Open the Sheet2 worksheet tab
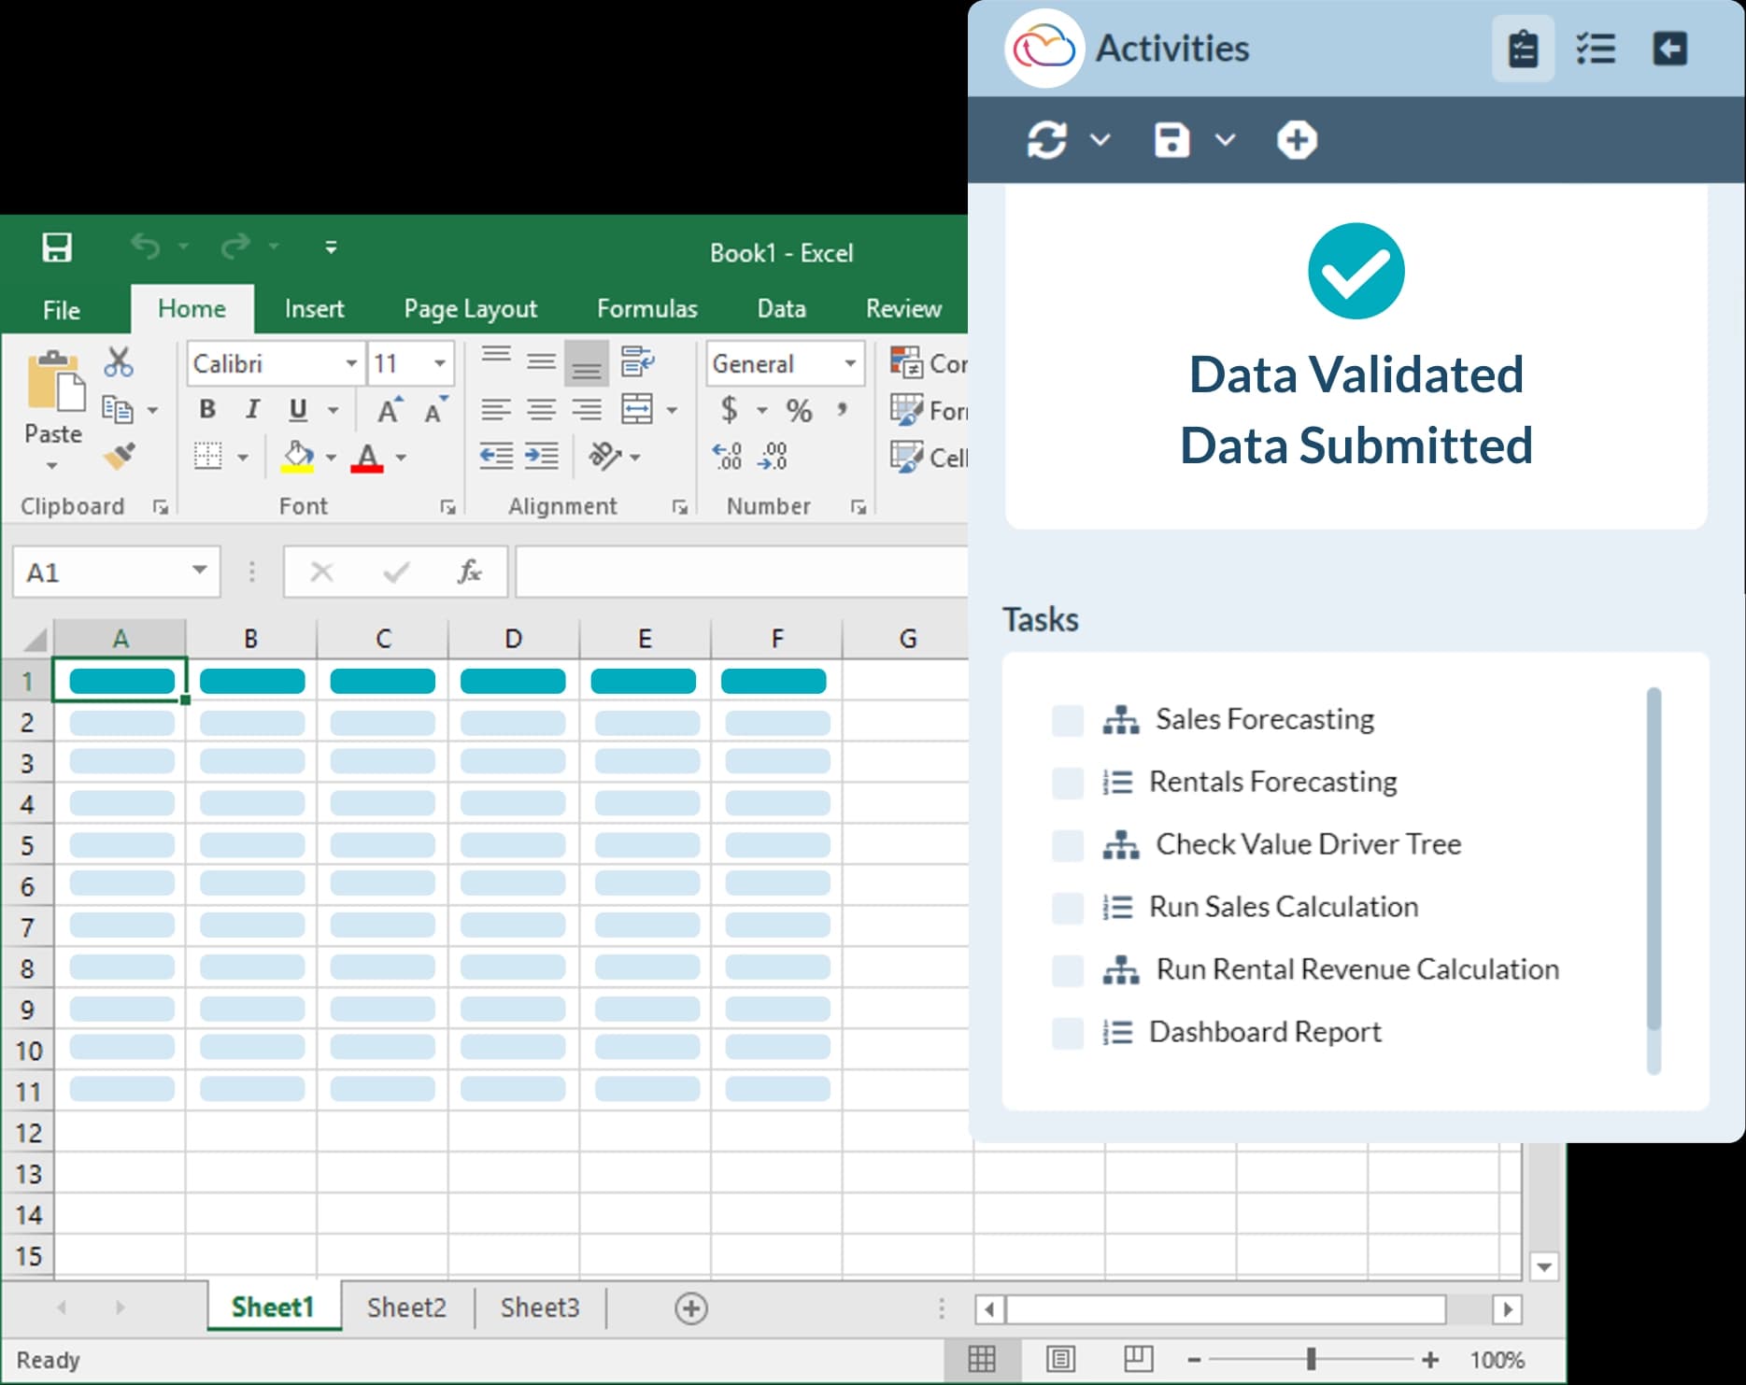The image size is (1746, 1385). tap(406, 1307)
